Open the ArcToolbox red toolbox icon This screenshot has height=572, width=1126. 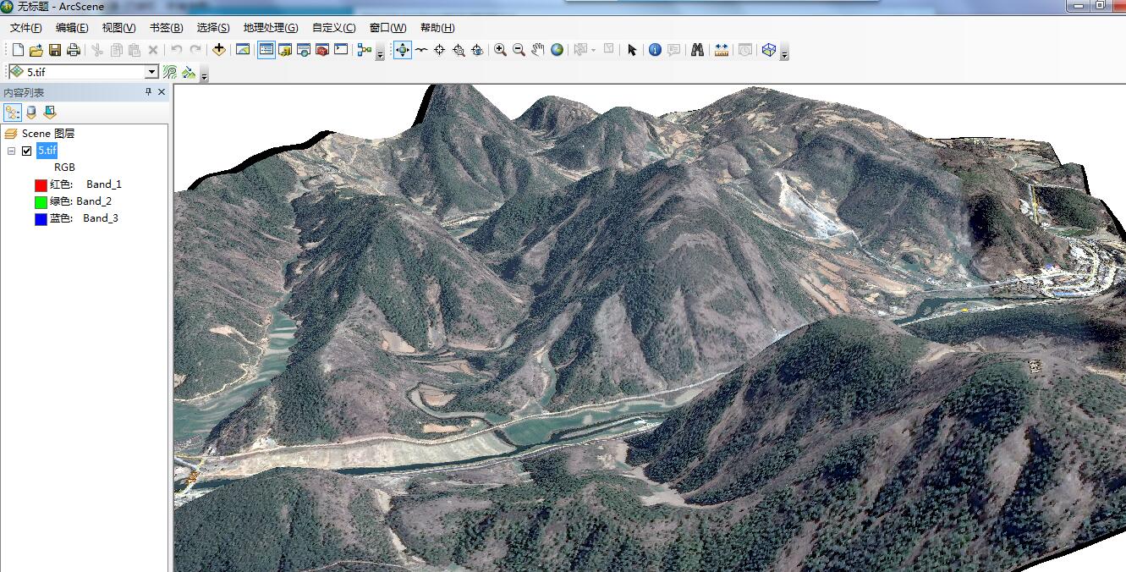[322, 50]
